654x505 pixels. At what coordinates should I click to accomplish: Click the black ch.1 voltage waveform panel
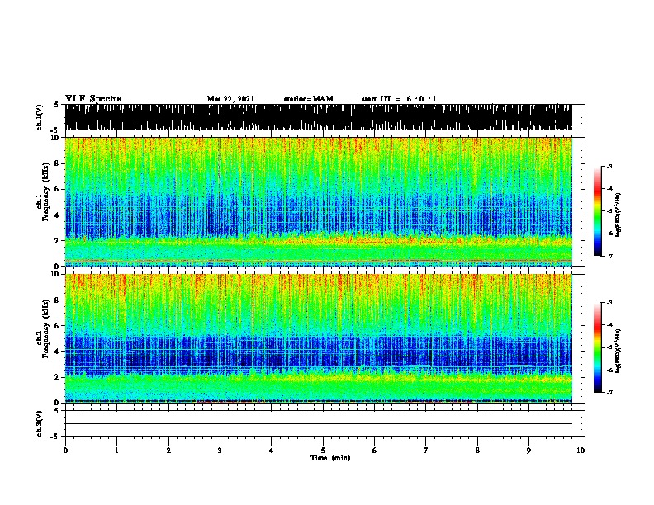319,117
